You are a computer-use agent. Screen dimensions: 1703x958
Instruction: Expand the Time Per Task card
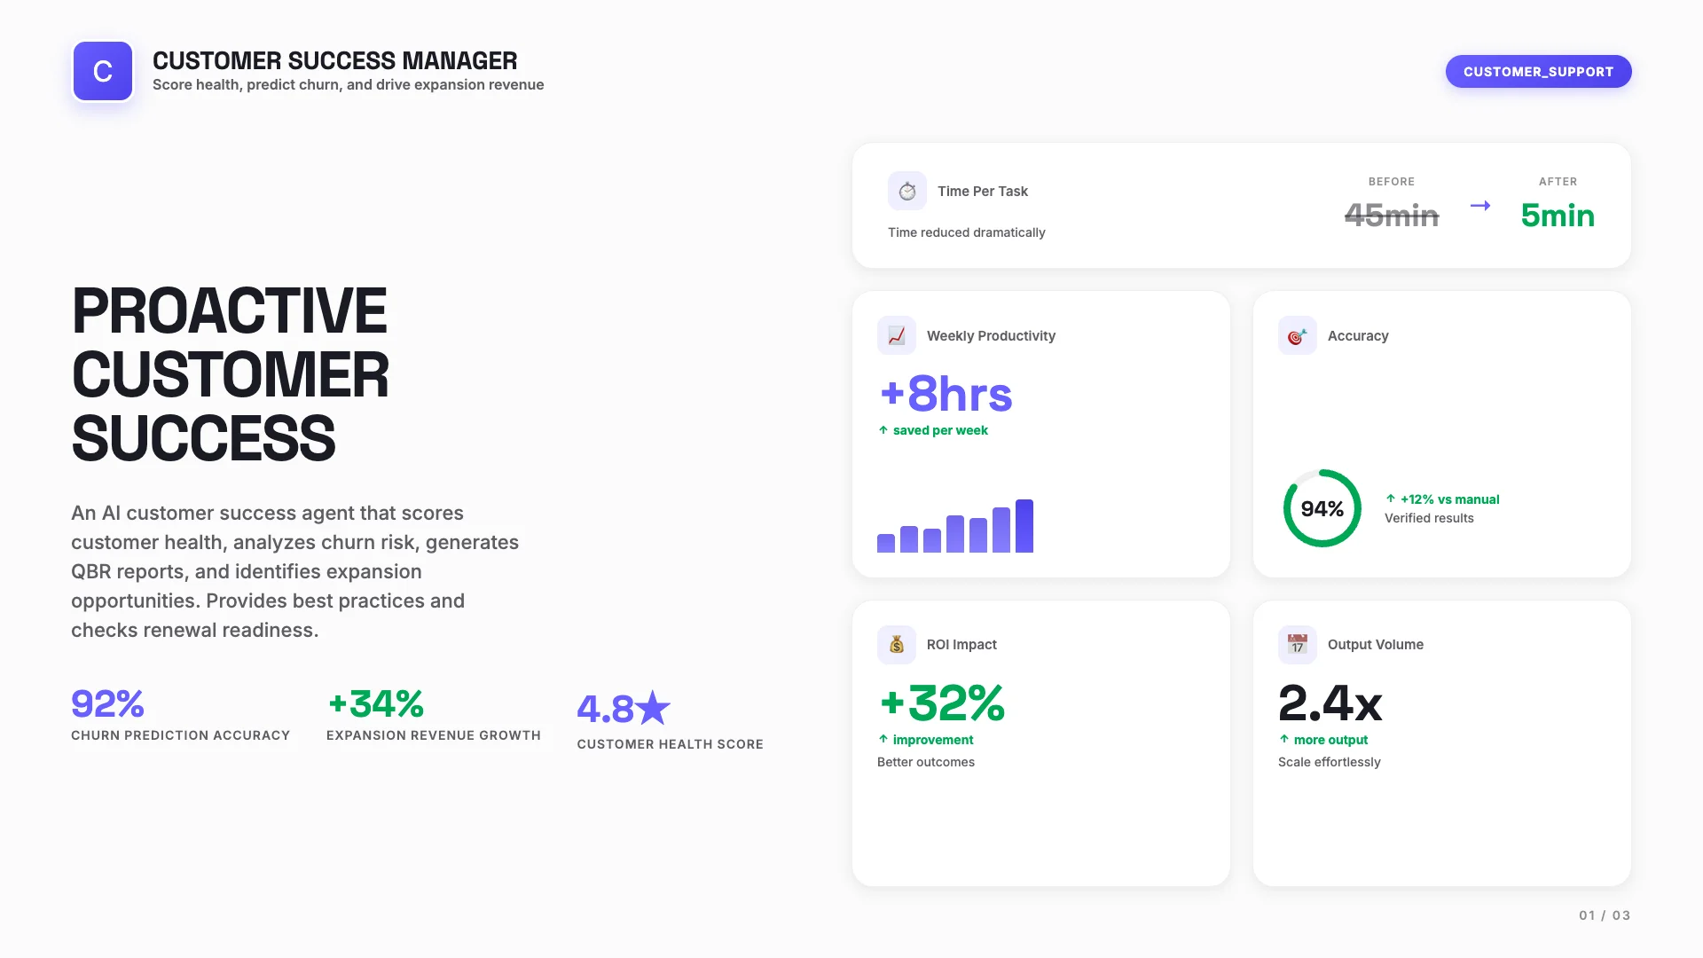[1242, 205]
